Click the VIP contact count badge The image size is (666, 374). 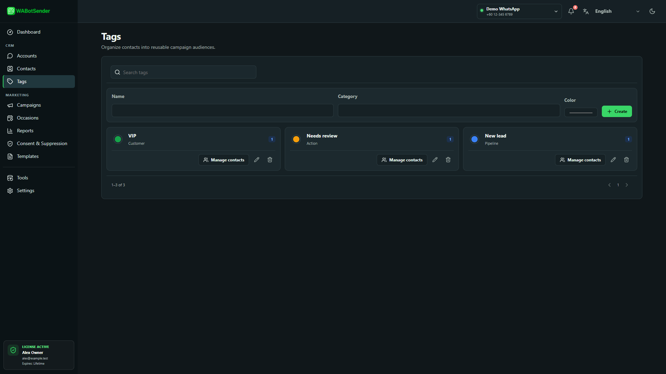[272, 139]
